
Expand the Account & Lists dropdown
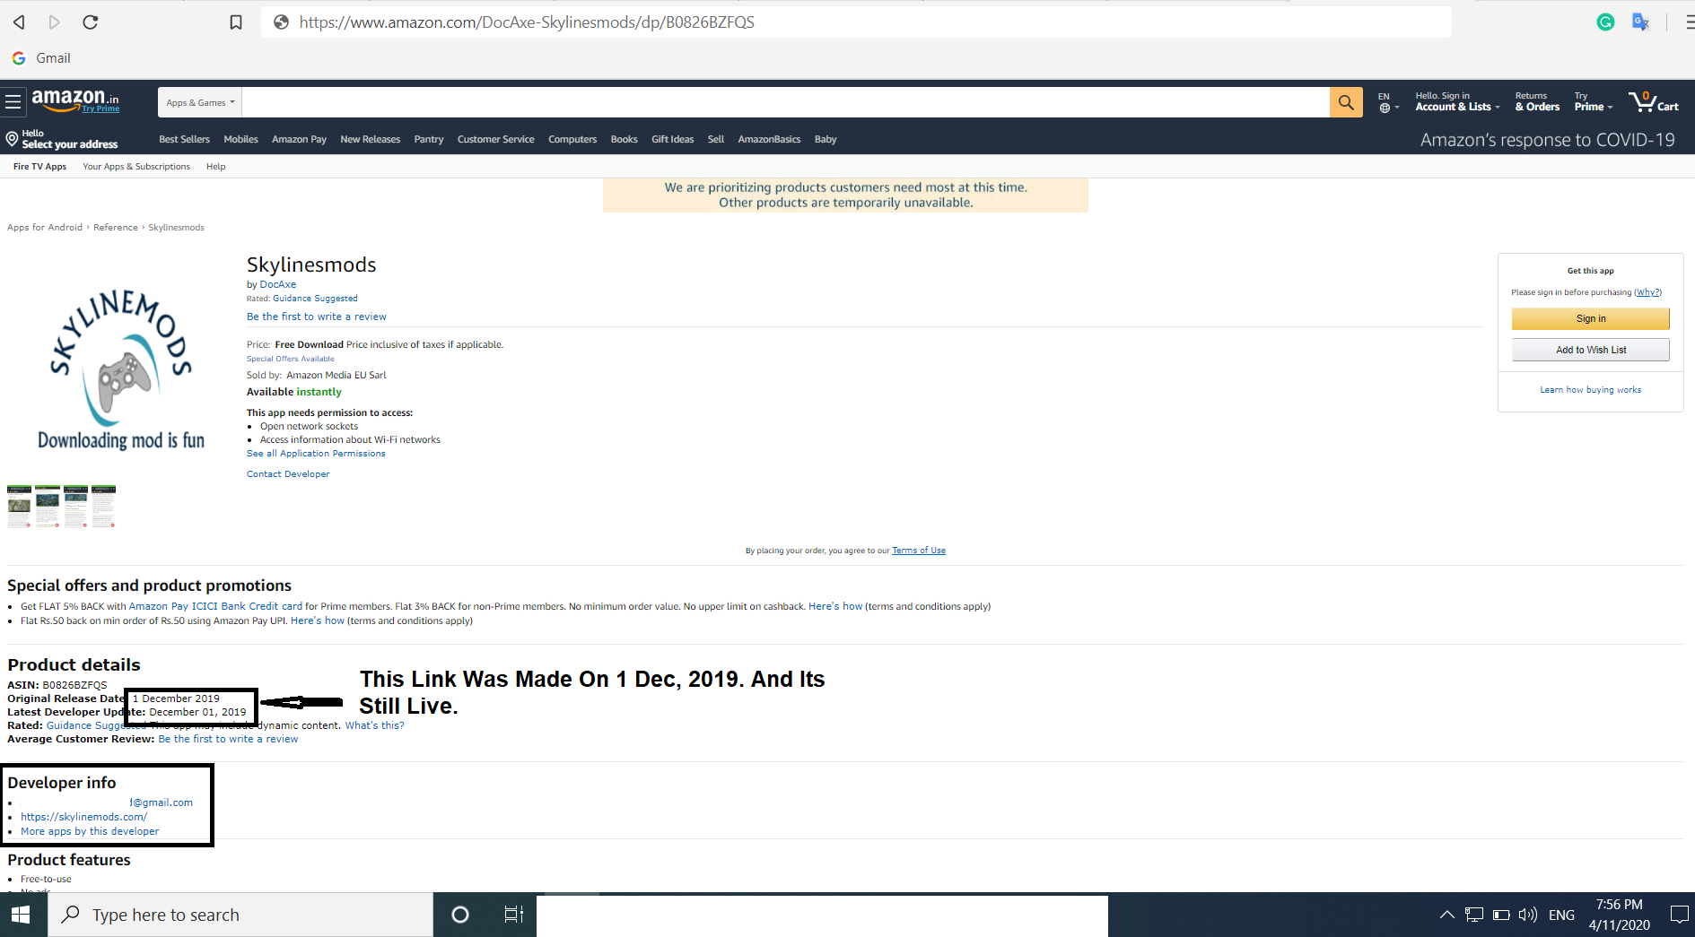[1454, 100]
